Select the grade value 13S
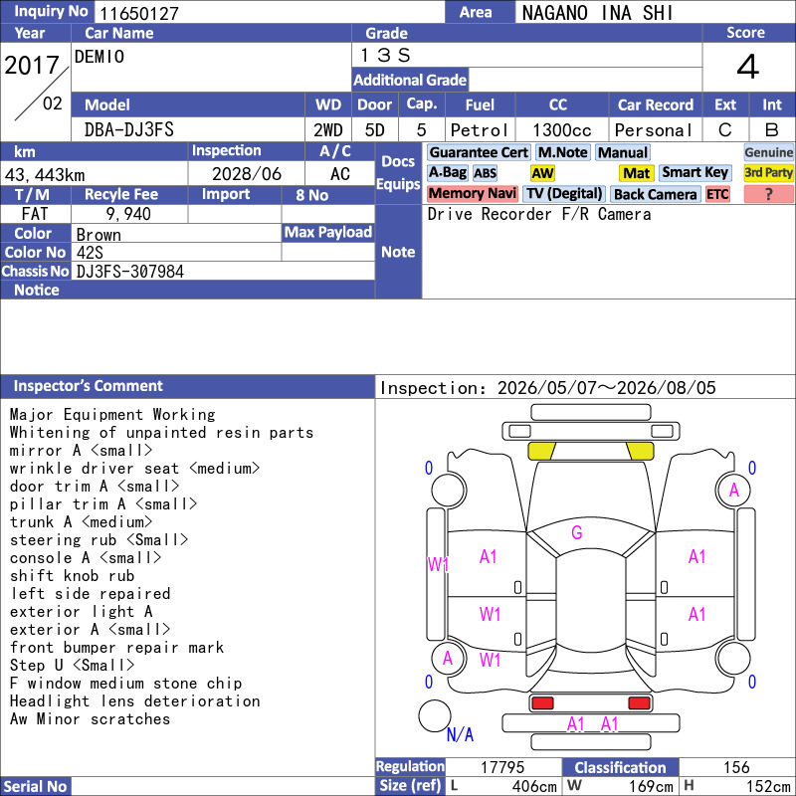Screen dimensions: 796x796 386,55
